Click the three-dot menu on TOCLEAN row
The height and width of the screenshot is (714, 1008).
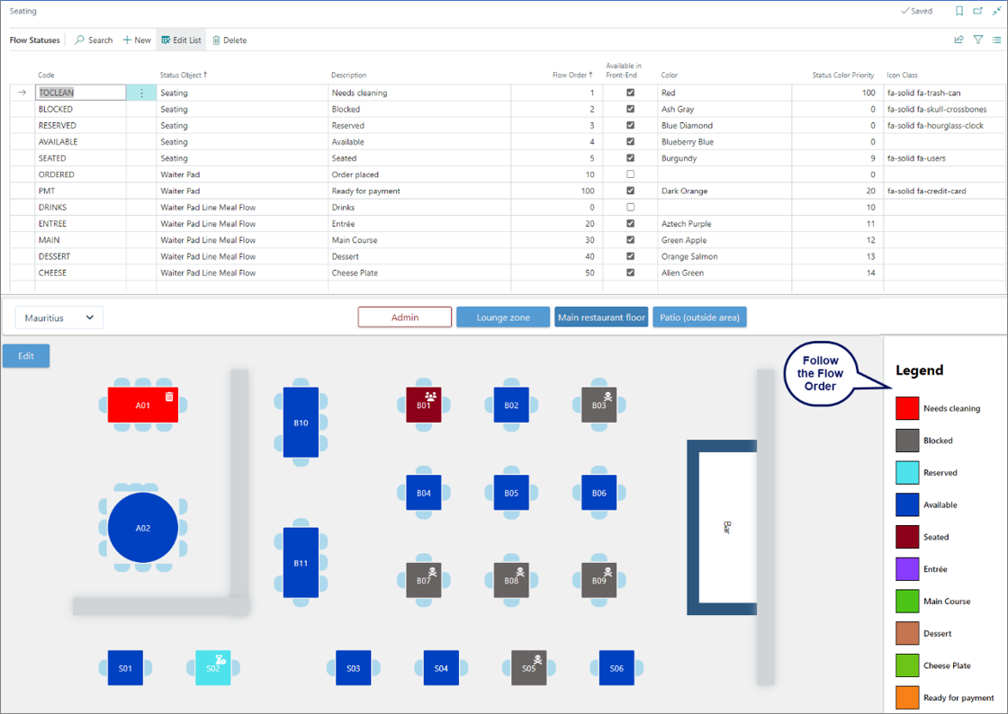click(x=141, y=93)
